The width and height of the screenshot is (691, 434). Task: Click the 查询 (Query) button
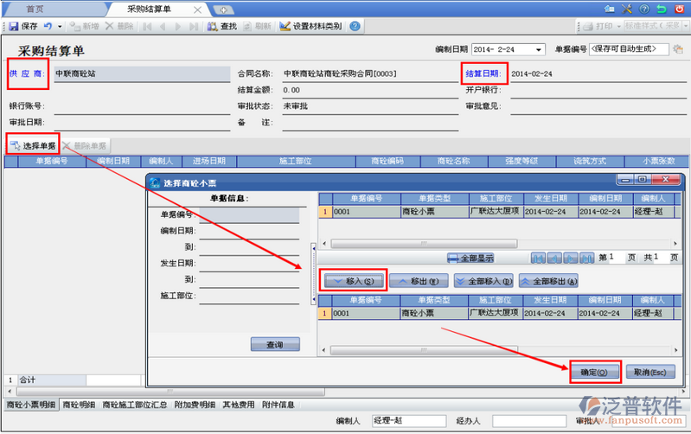[274, 344]
